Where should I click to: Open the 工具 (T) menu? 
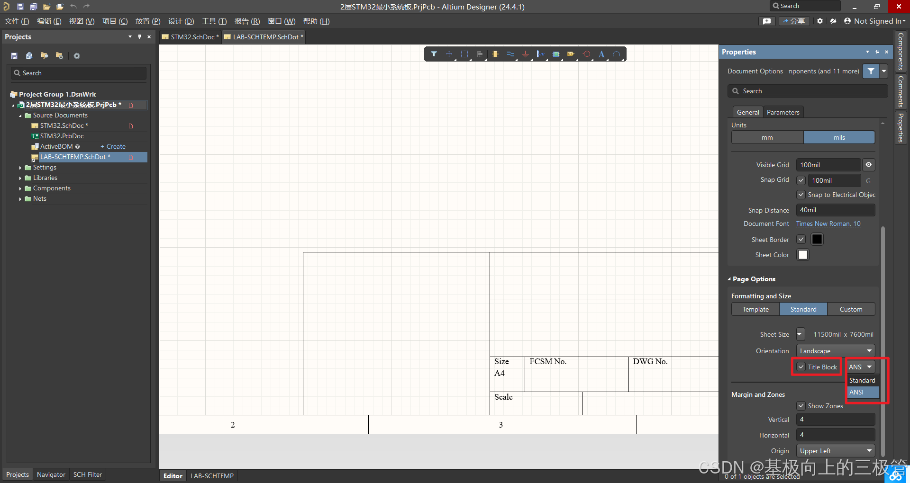(214, 21)
